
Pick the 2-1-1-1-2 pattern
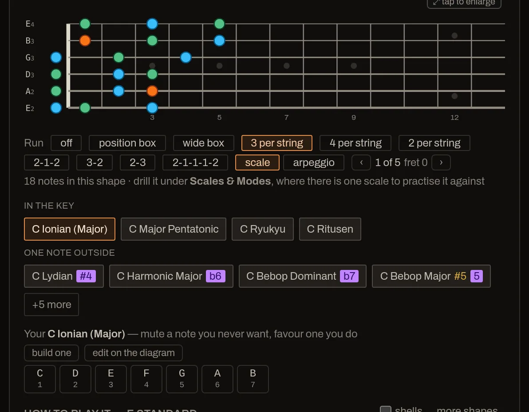195,162
